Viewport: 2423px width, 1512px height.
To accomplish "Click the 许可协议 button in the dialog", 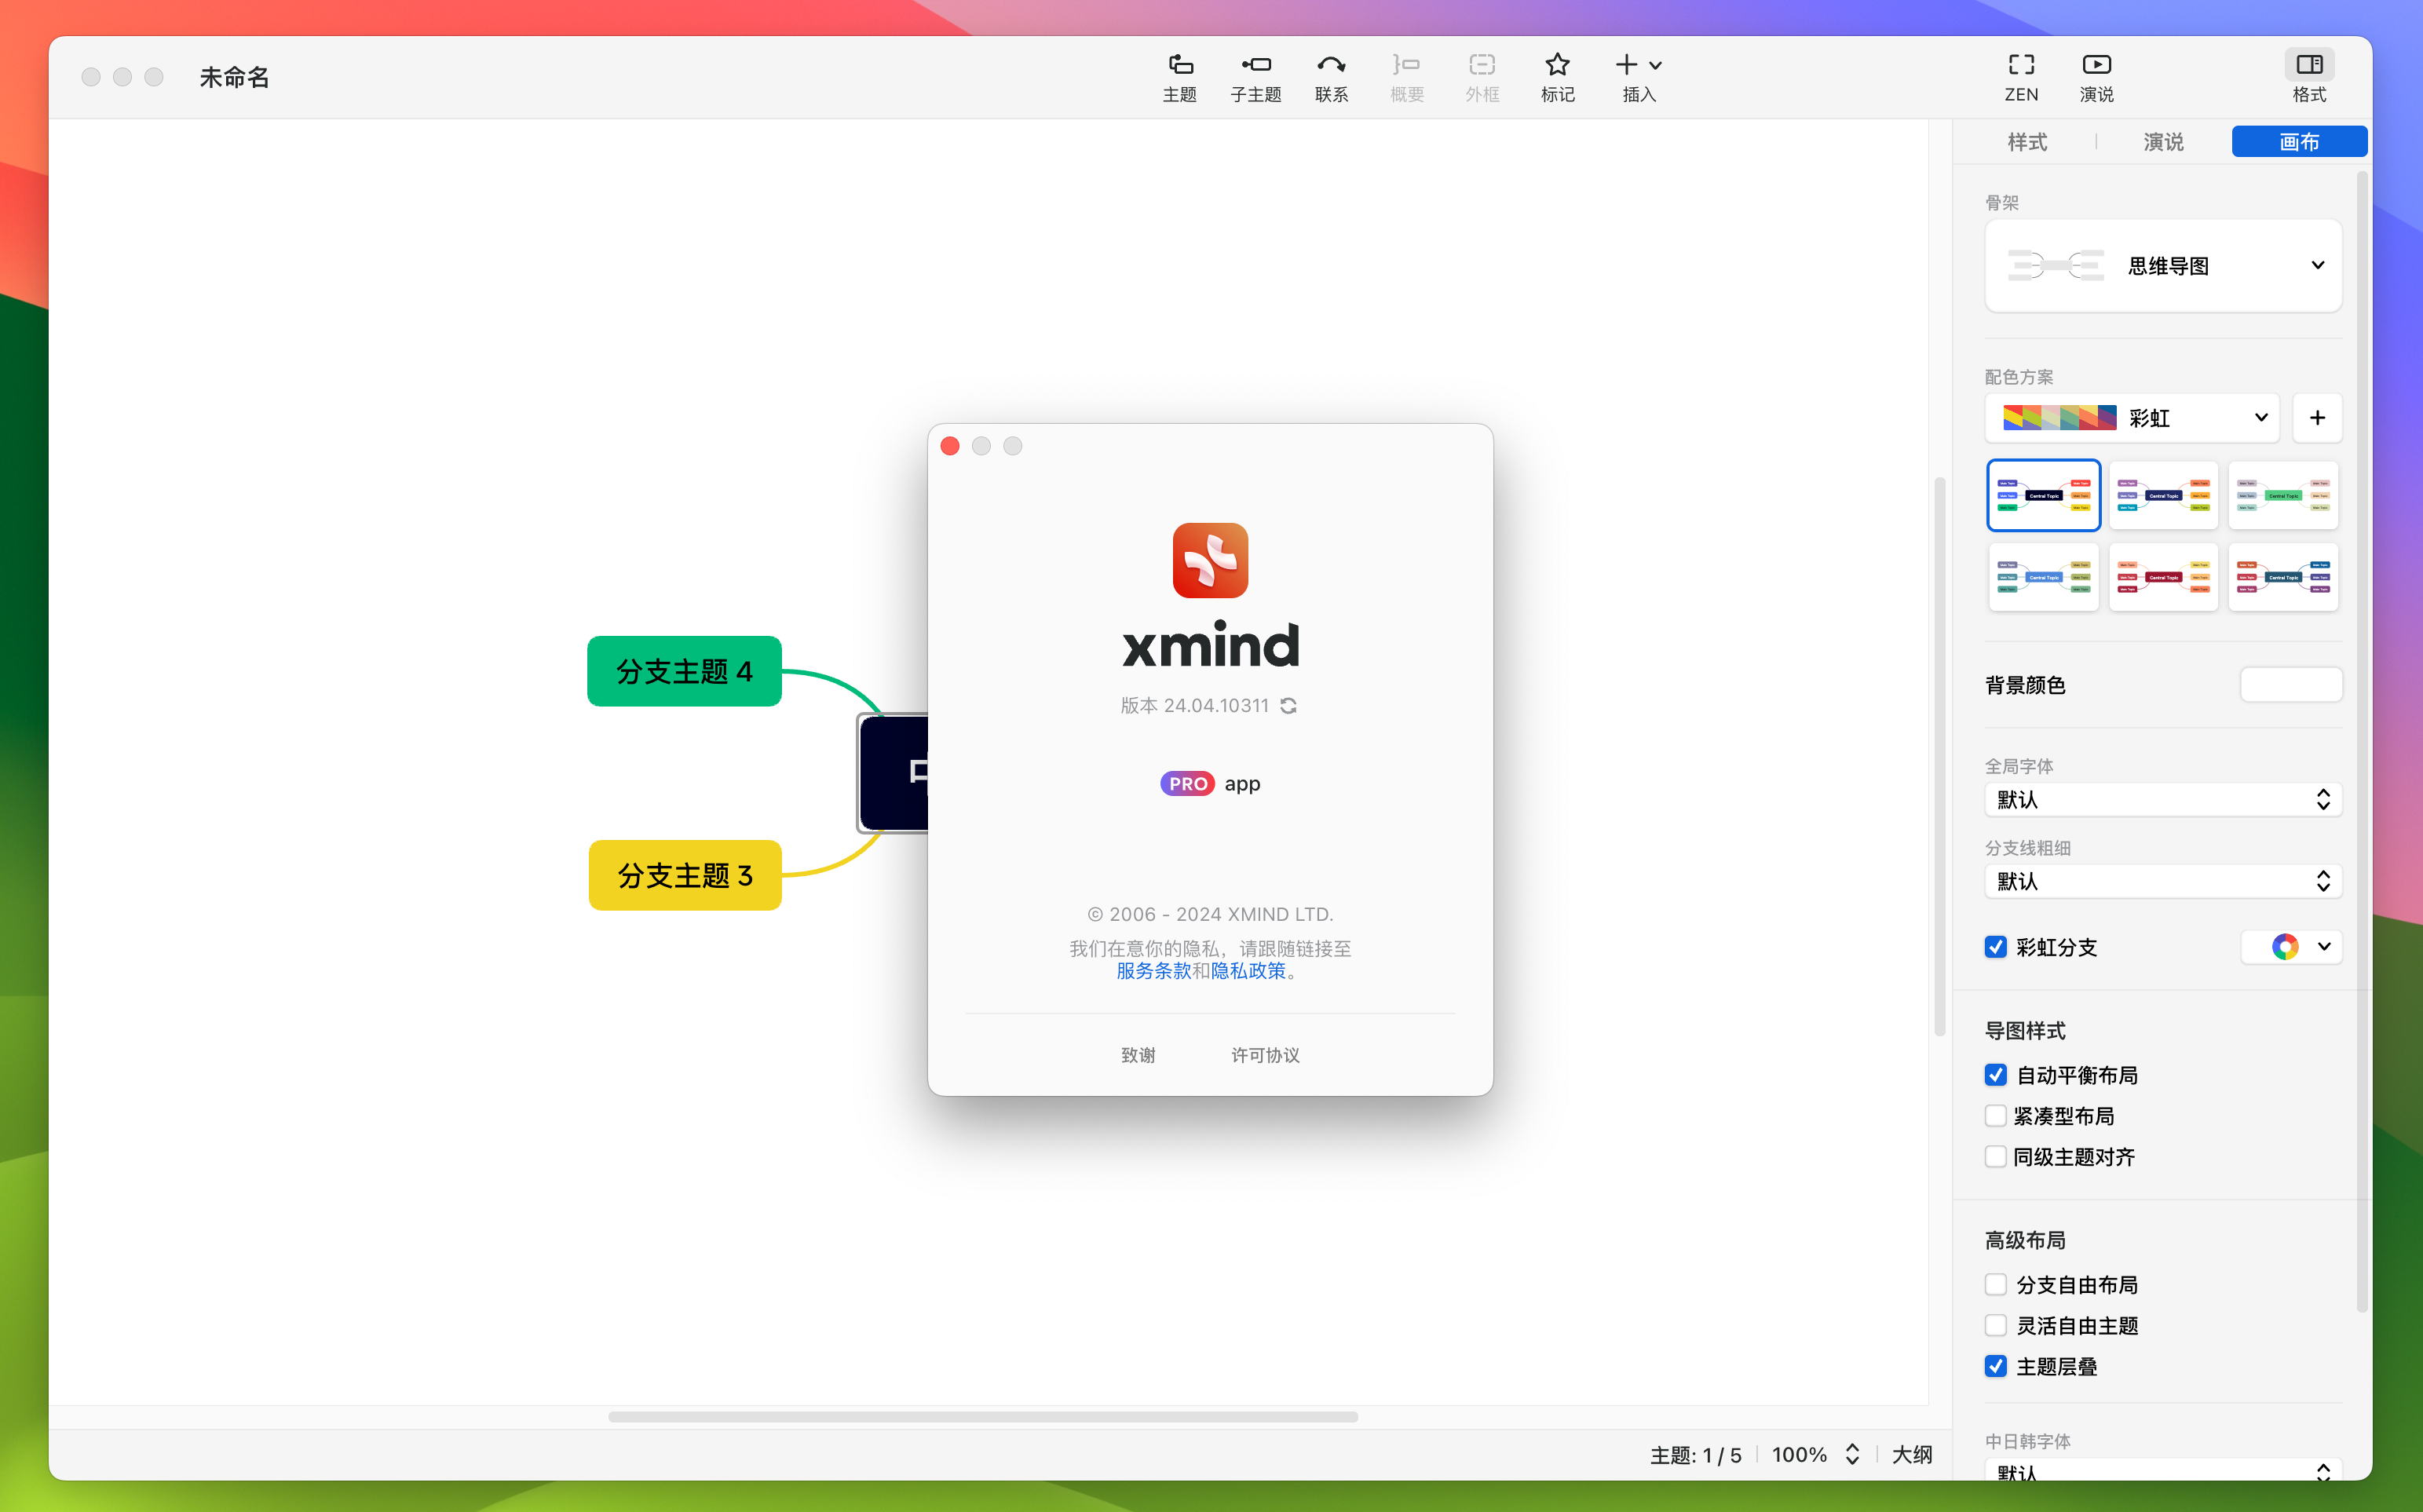I will (x=1263, y=1054).
